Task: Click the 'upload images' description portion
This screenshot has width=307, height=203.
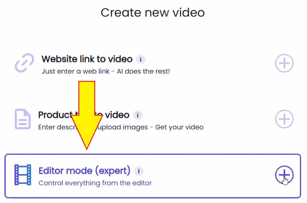Action: 122,127
